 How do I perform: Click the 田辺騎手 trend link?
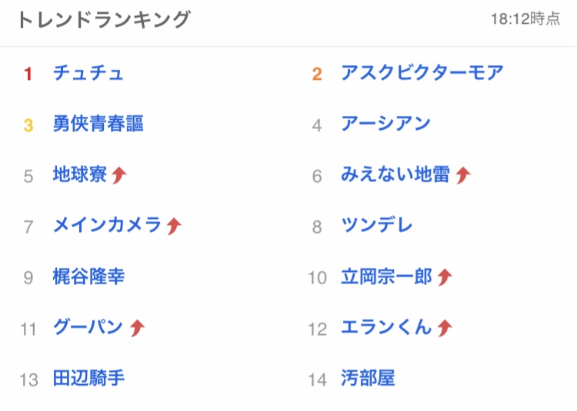[88, 378]
